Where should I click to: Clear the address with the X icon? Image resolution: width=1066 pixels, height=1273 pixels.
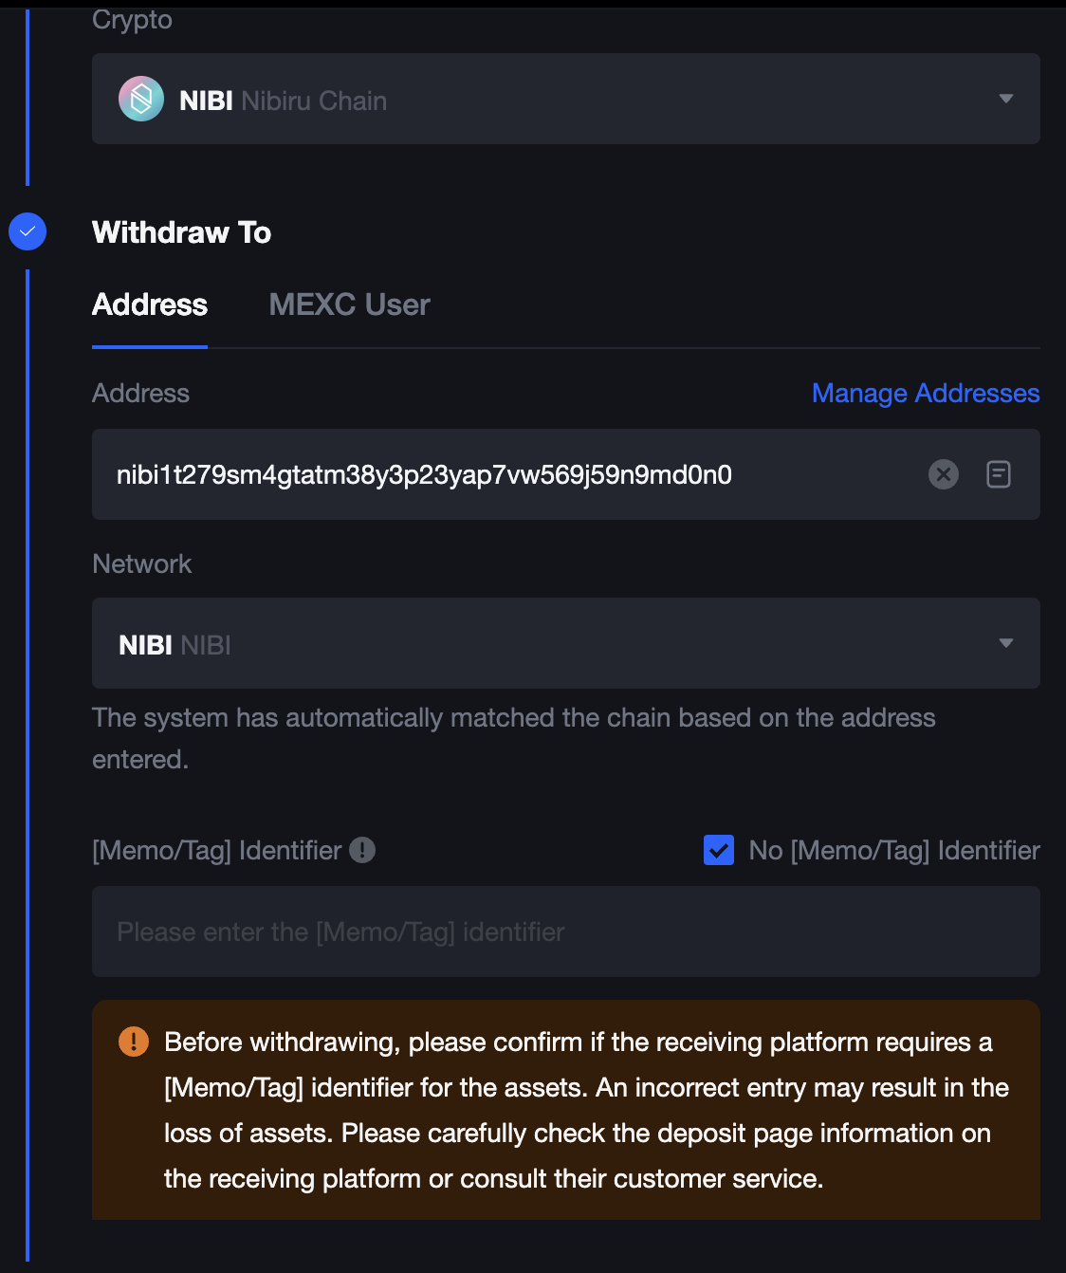pyautogui.click(x=944, y=474)
